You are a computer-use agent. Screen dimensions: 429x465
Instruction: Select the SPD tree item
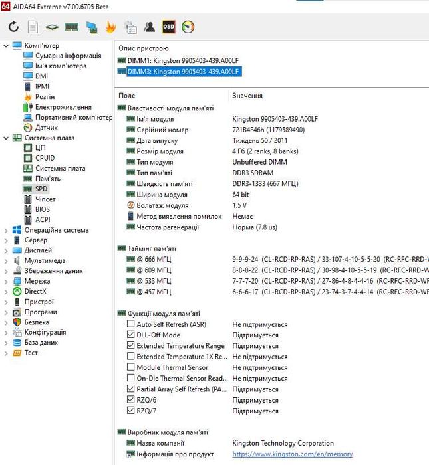click(x=41, y=189)
